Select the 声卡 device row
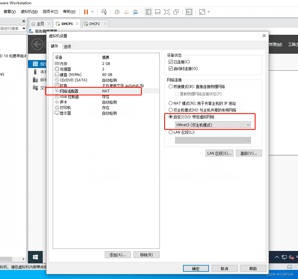The width and height of the screenshot is (298, 279). pos(106,102)
